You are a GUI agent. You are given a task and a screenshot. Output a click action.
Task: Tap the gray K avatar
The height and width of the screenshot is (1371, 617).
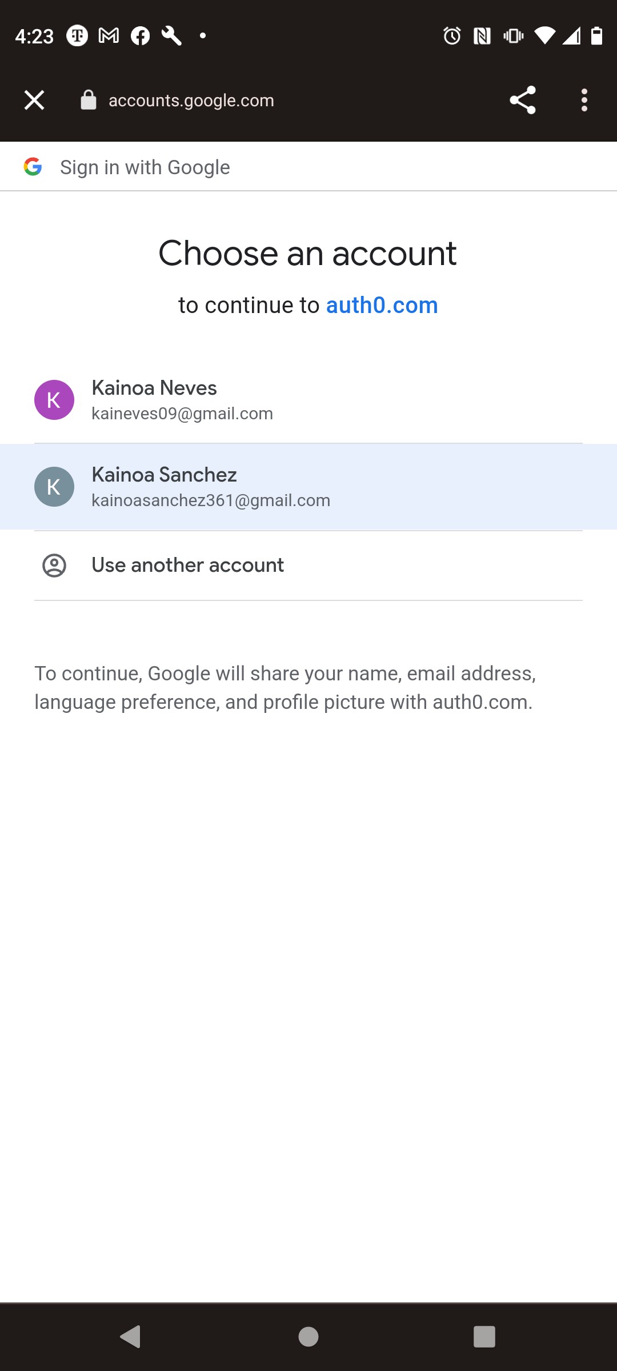click(x=54, y=487)
